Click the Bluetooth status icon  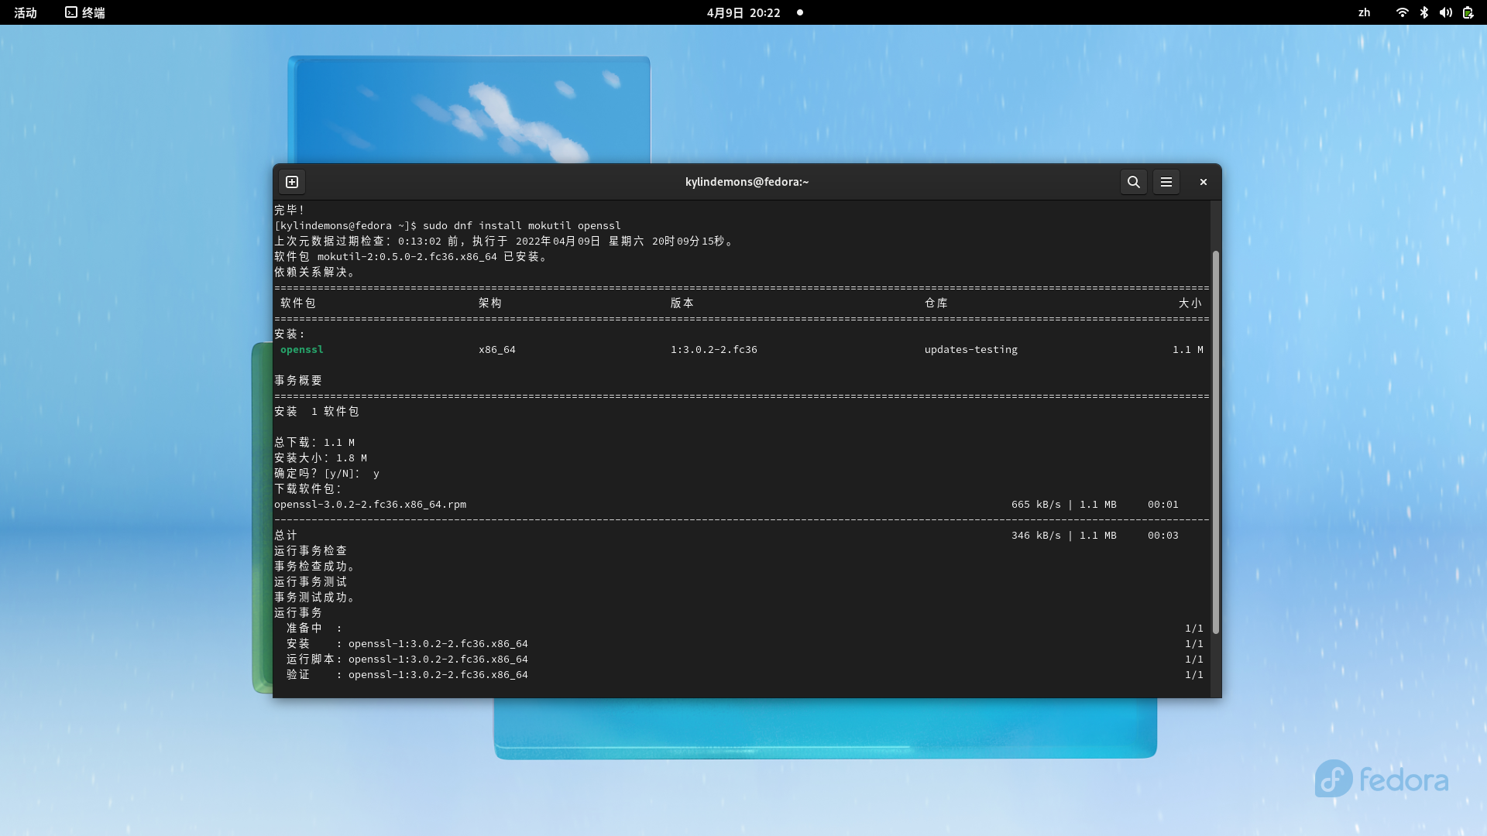point(1423,12)
